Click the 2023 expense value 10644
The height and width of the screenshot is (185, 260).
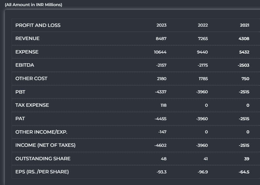click(x=160, y=52)
